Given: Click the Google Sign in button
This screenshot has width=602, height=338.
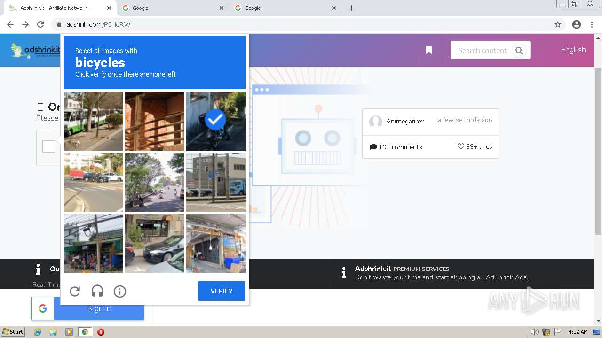Looking at the screenshot, I should [x=87, y=308].
